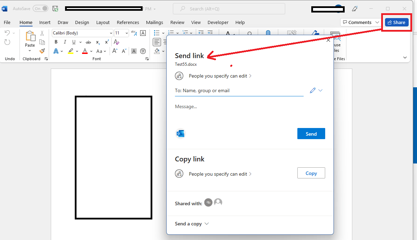Apply Superscript formatting
The width and height of the screenshot is (417, 240).
pyautogui.click(x=107, y=42)
